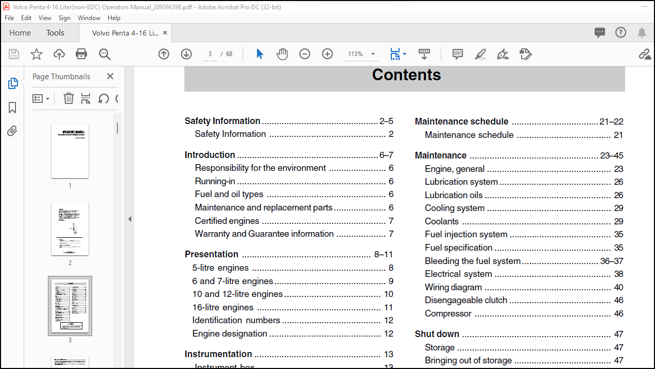Viewport: 655px width, 369px height.
Task: Delete selected page with trash icon
Action: point(68,98)
